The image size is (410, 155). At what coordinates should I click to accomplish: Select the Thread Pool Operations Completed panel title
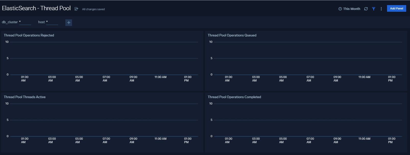coord(234,97)
